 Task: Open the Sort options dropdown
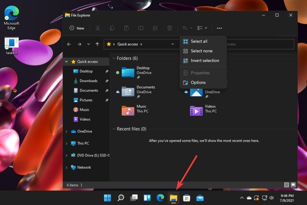click(x=187, y=28)
